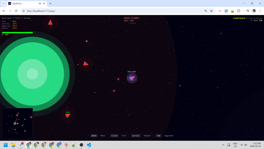Image resolution: width=264 pixels, height=149 pixels.
Task: Mute the VoidHQ.io tab audio
Action: coord(40,4)
